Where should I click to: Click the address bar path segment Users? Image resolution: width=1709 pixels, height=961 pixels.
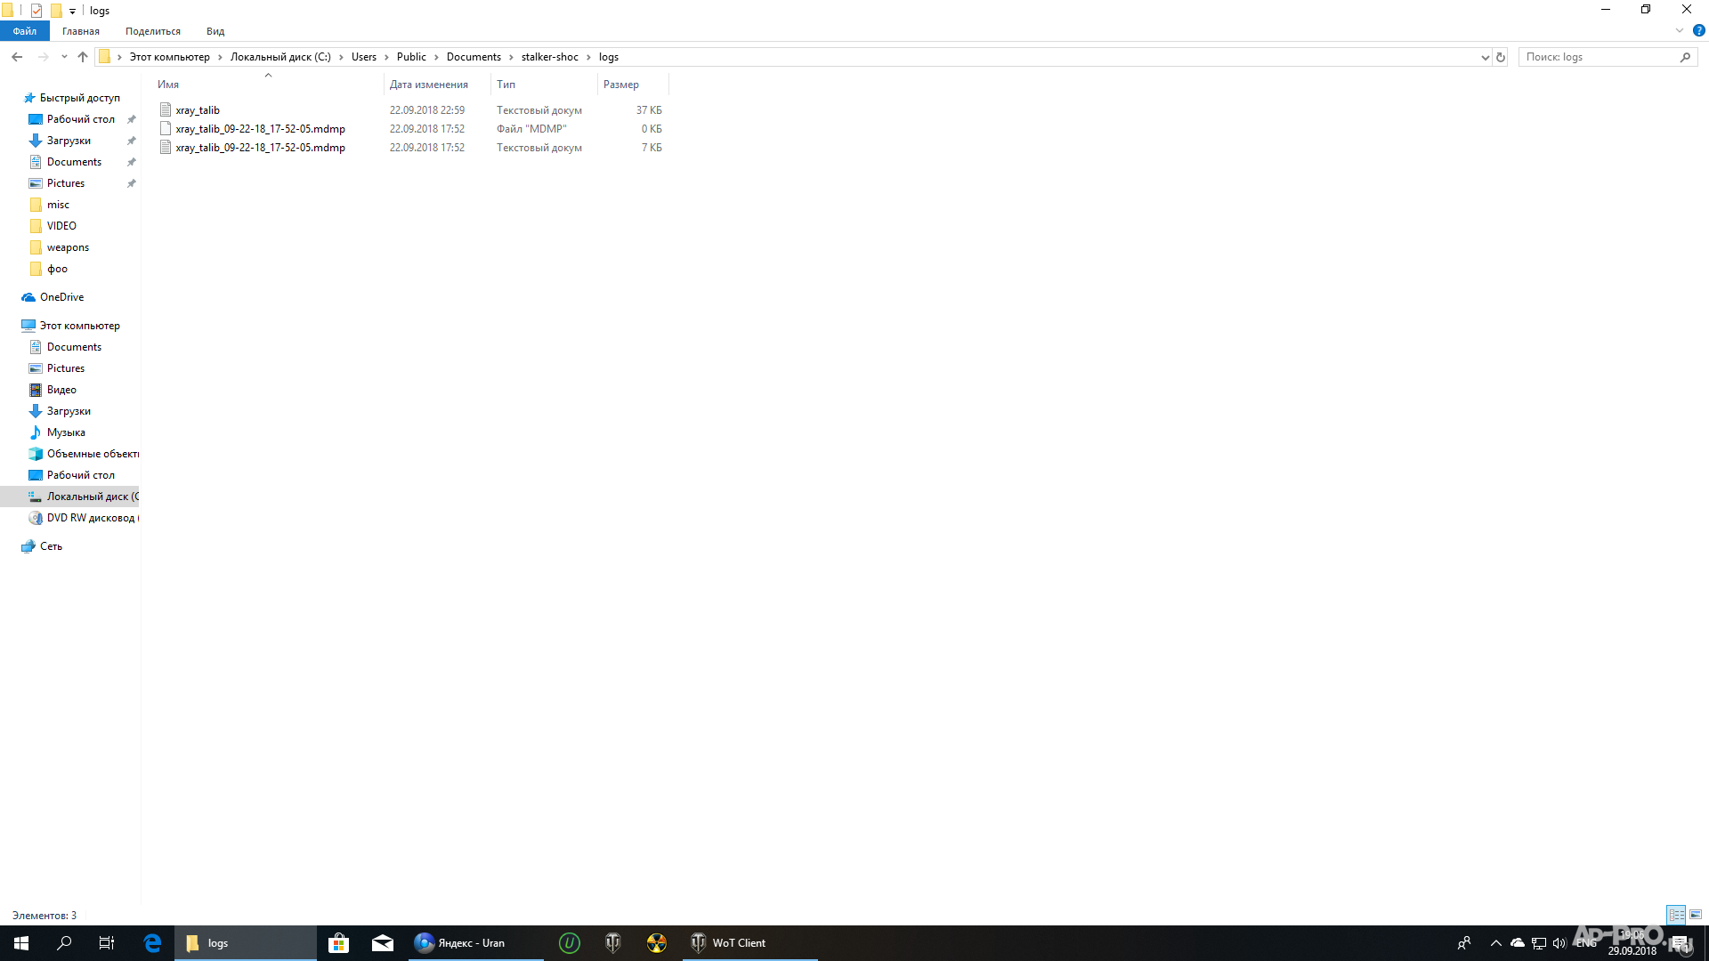tap(362, 56)
